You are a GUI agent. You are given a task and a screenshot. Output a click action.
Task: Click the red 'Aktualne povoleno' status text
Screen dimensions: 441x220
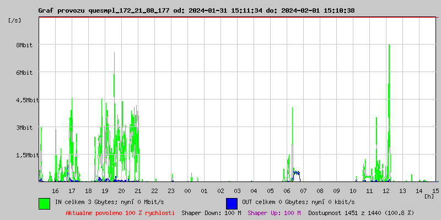[x=120, y=212]
